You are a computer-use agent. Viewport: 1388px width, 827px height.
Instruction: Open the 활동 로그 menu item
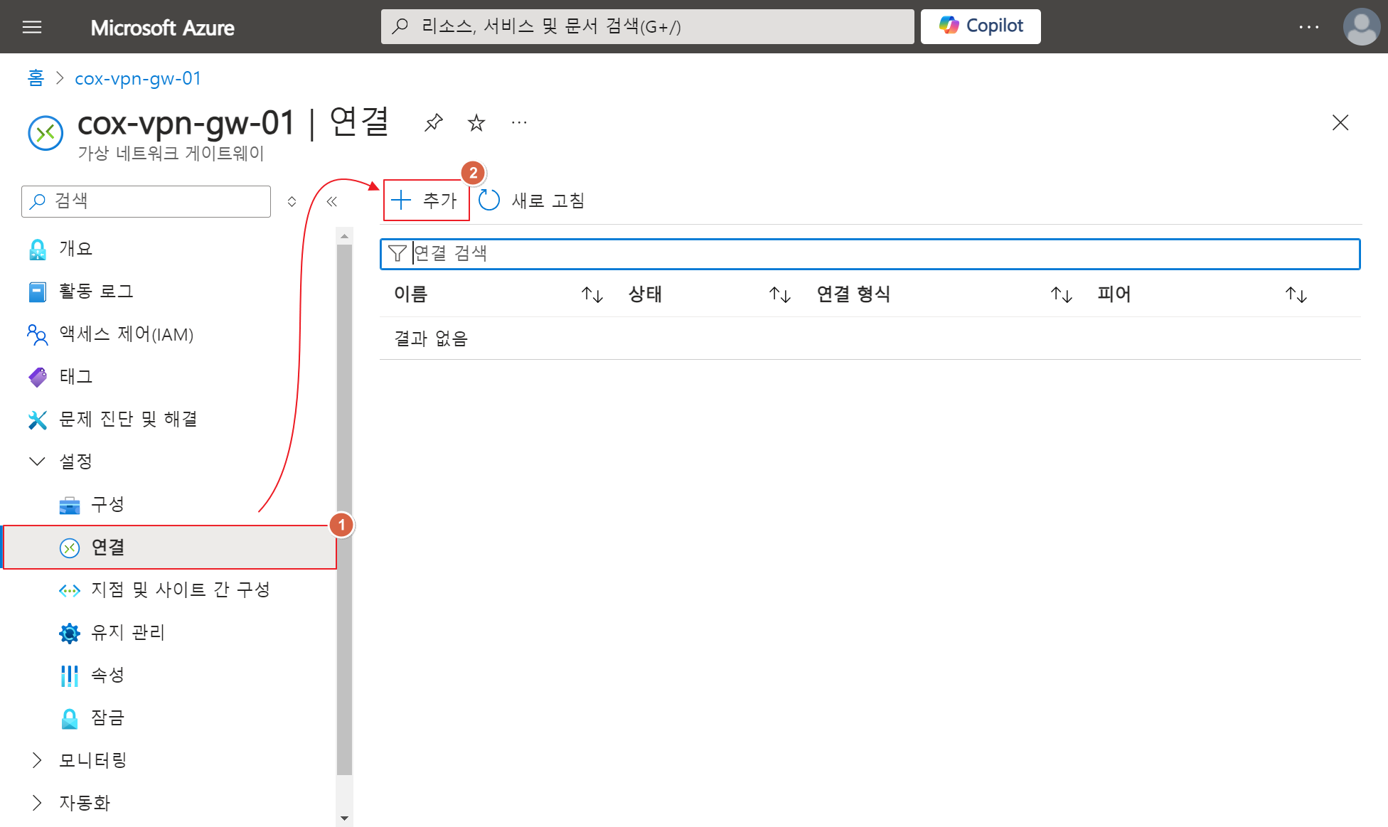[x=96, y=291]
